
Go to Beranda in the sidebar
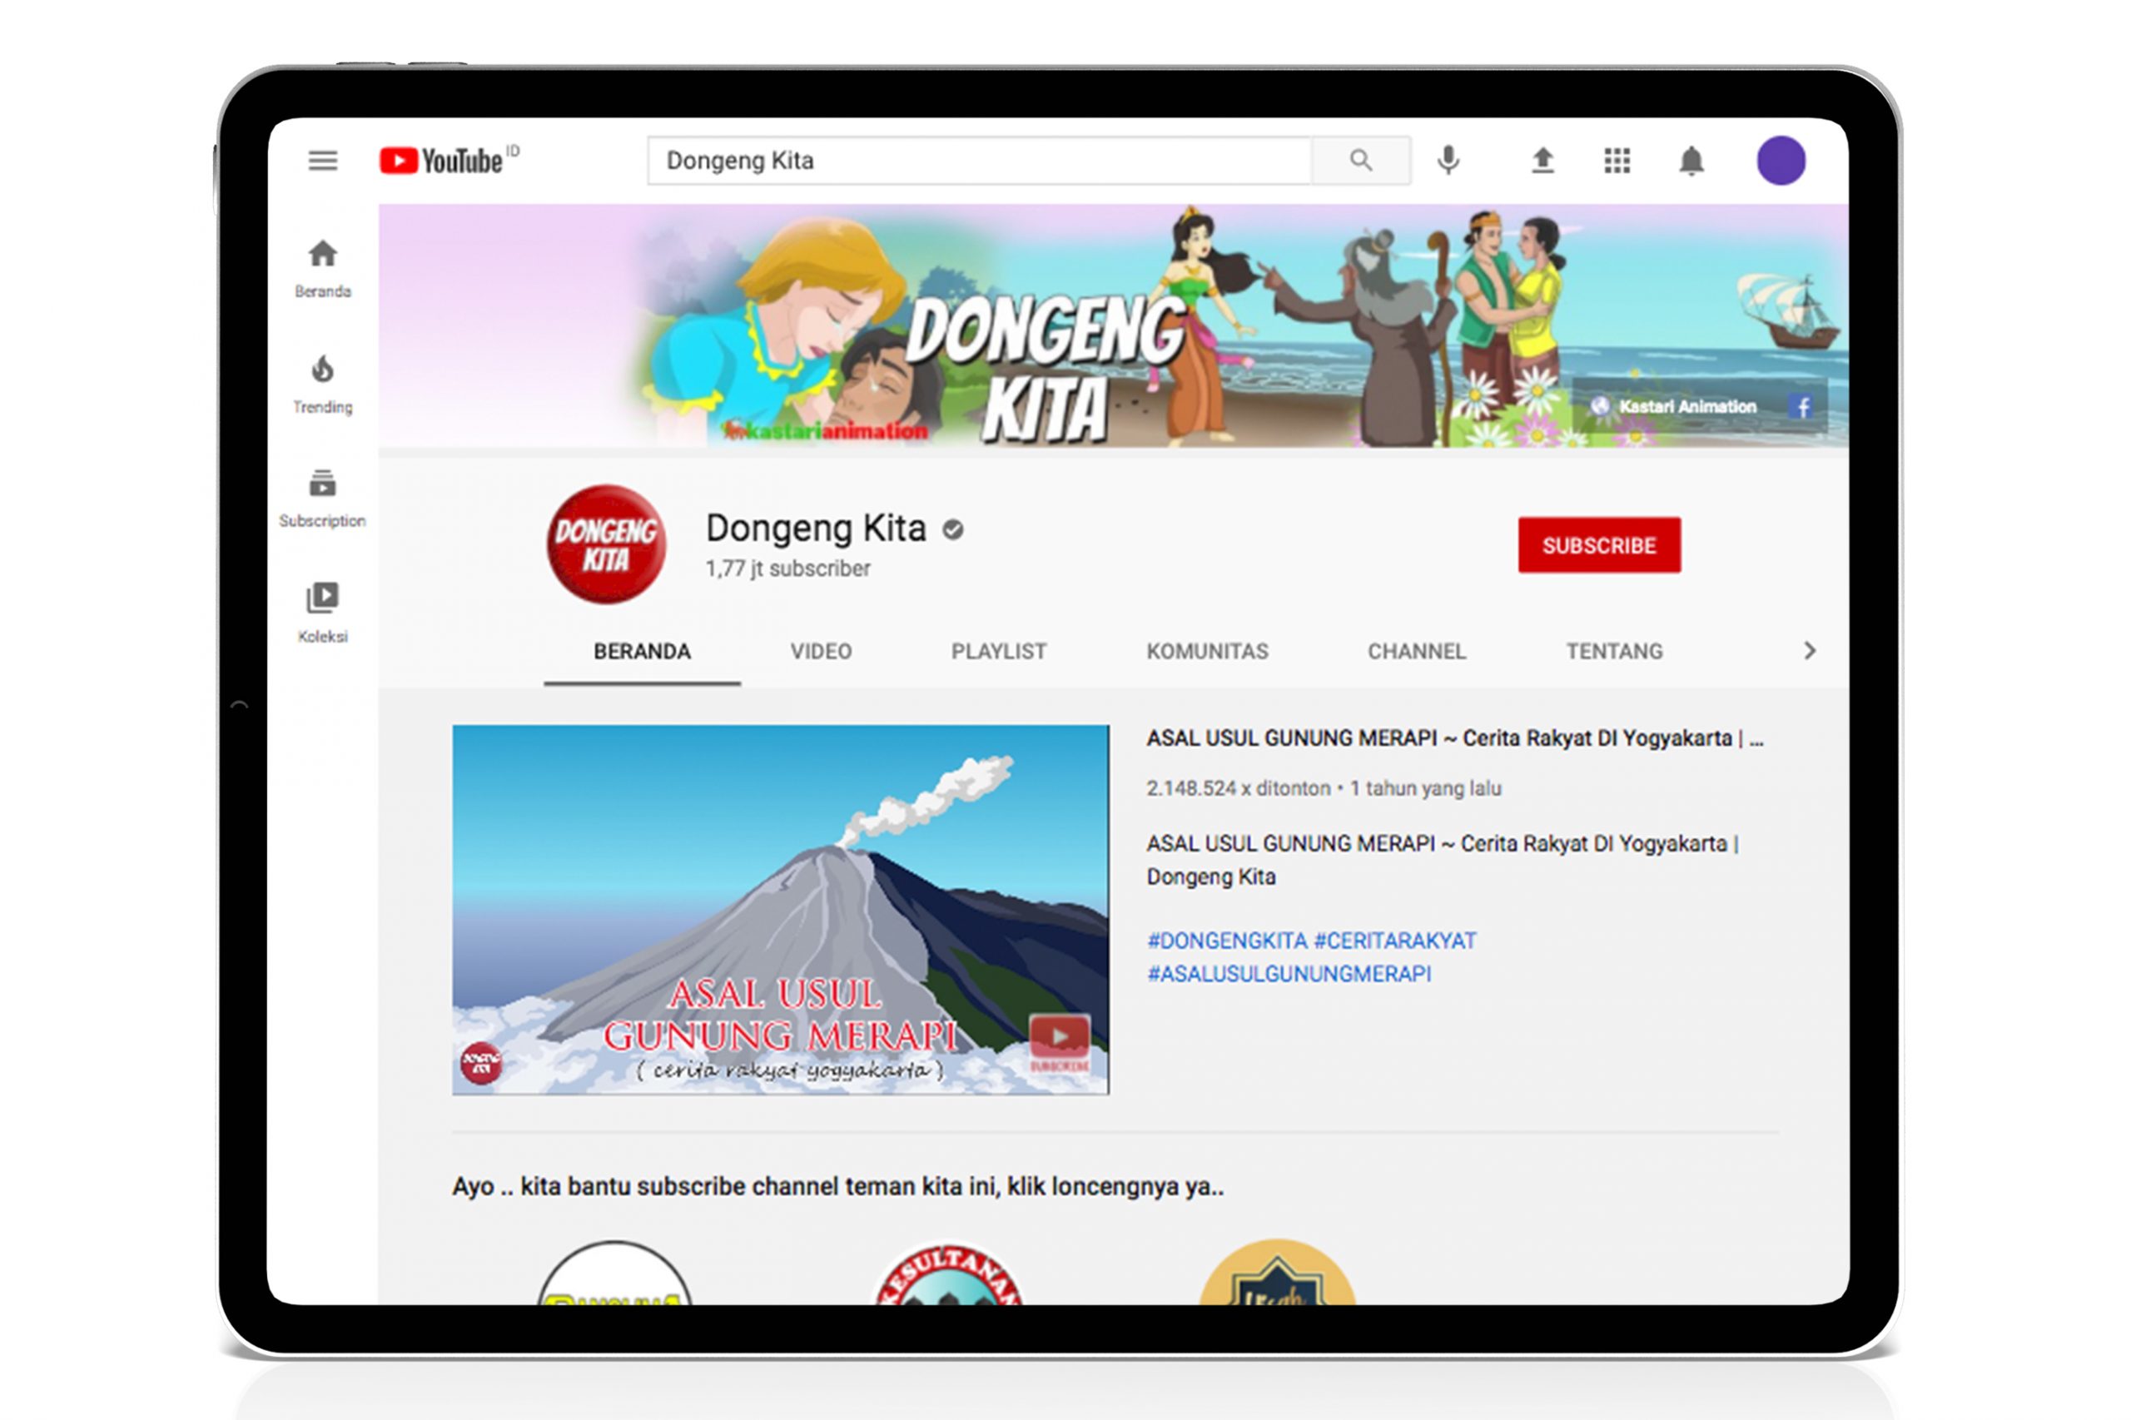coord(322,268)
